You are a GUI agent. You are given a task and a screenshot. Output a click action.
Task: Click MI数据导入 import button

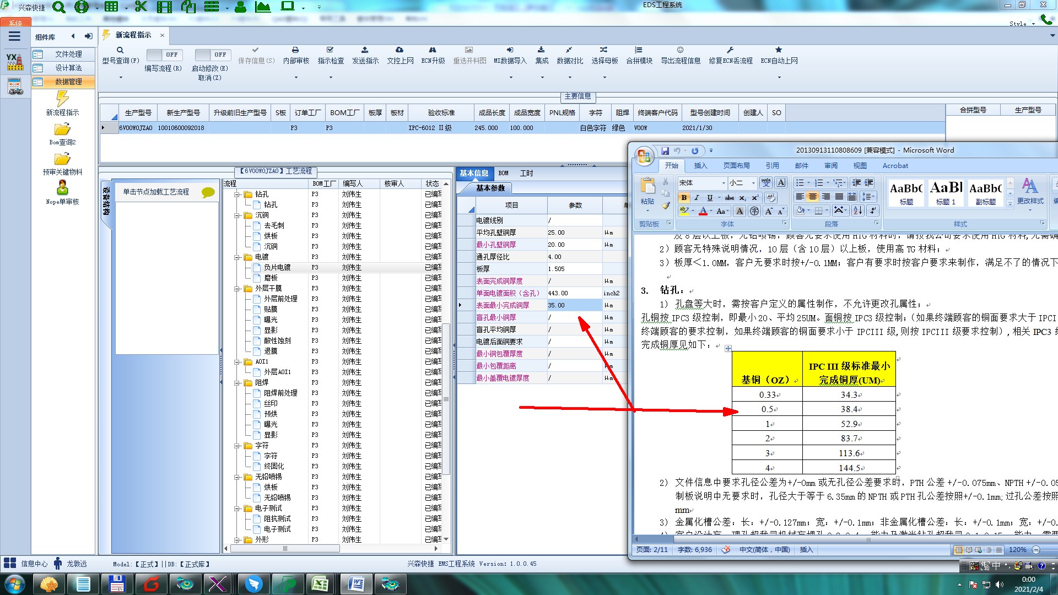510,56
